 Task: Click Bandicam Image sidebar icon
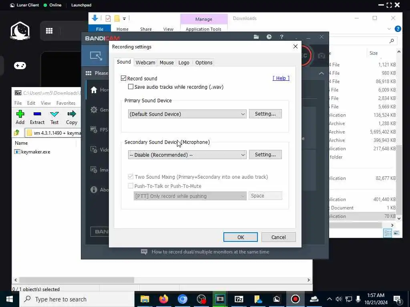point(94,169)
